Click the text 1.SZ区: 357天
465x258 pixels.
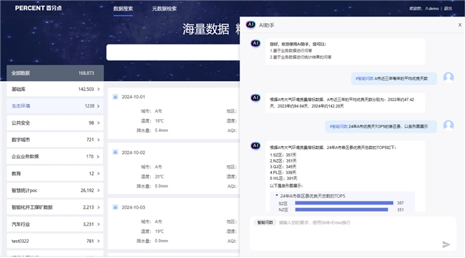[x=283, y=155]
